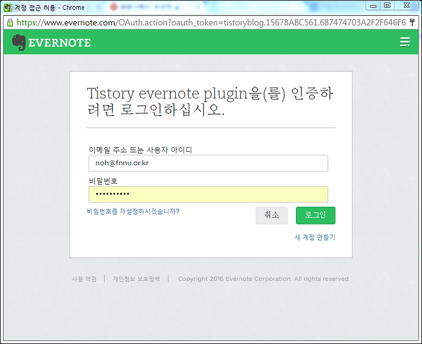Open the password reset link 비밀번호를 재설정하시겠습니까?
The height and width of the screenshot is (344, 422).
point(133,212)
